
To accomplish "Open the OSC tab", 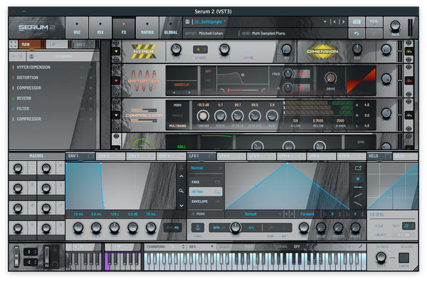I will (x=77, y=27).
